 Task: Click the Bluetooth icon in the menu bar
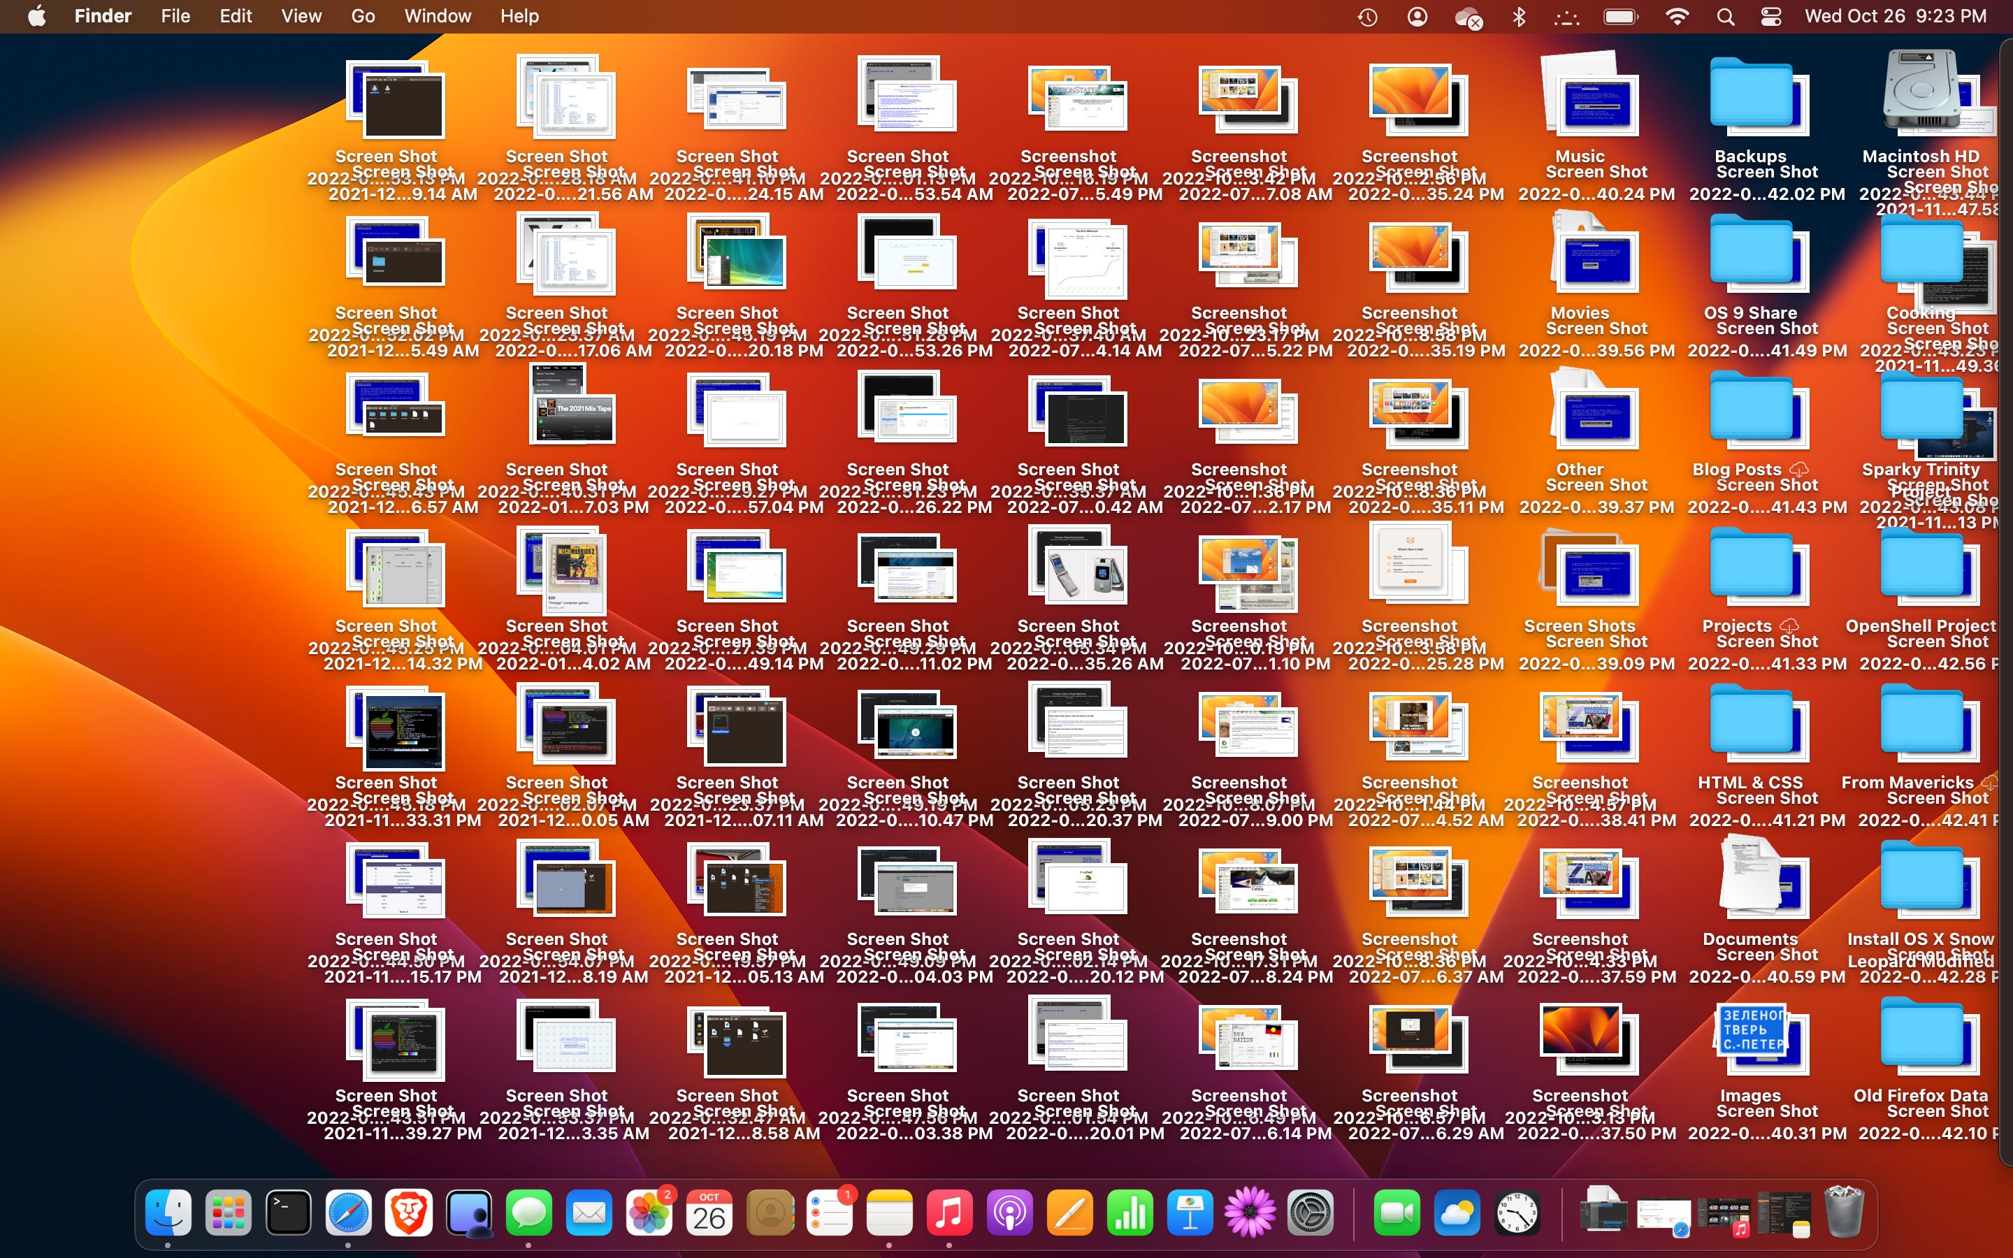point(1520,16)
